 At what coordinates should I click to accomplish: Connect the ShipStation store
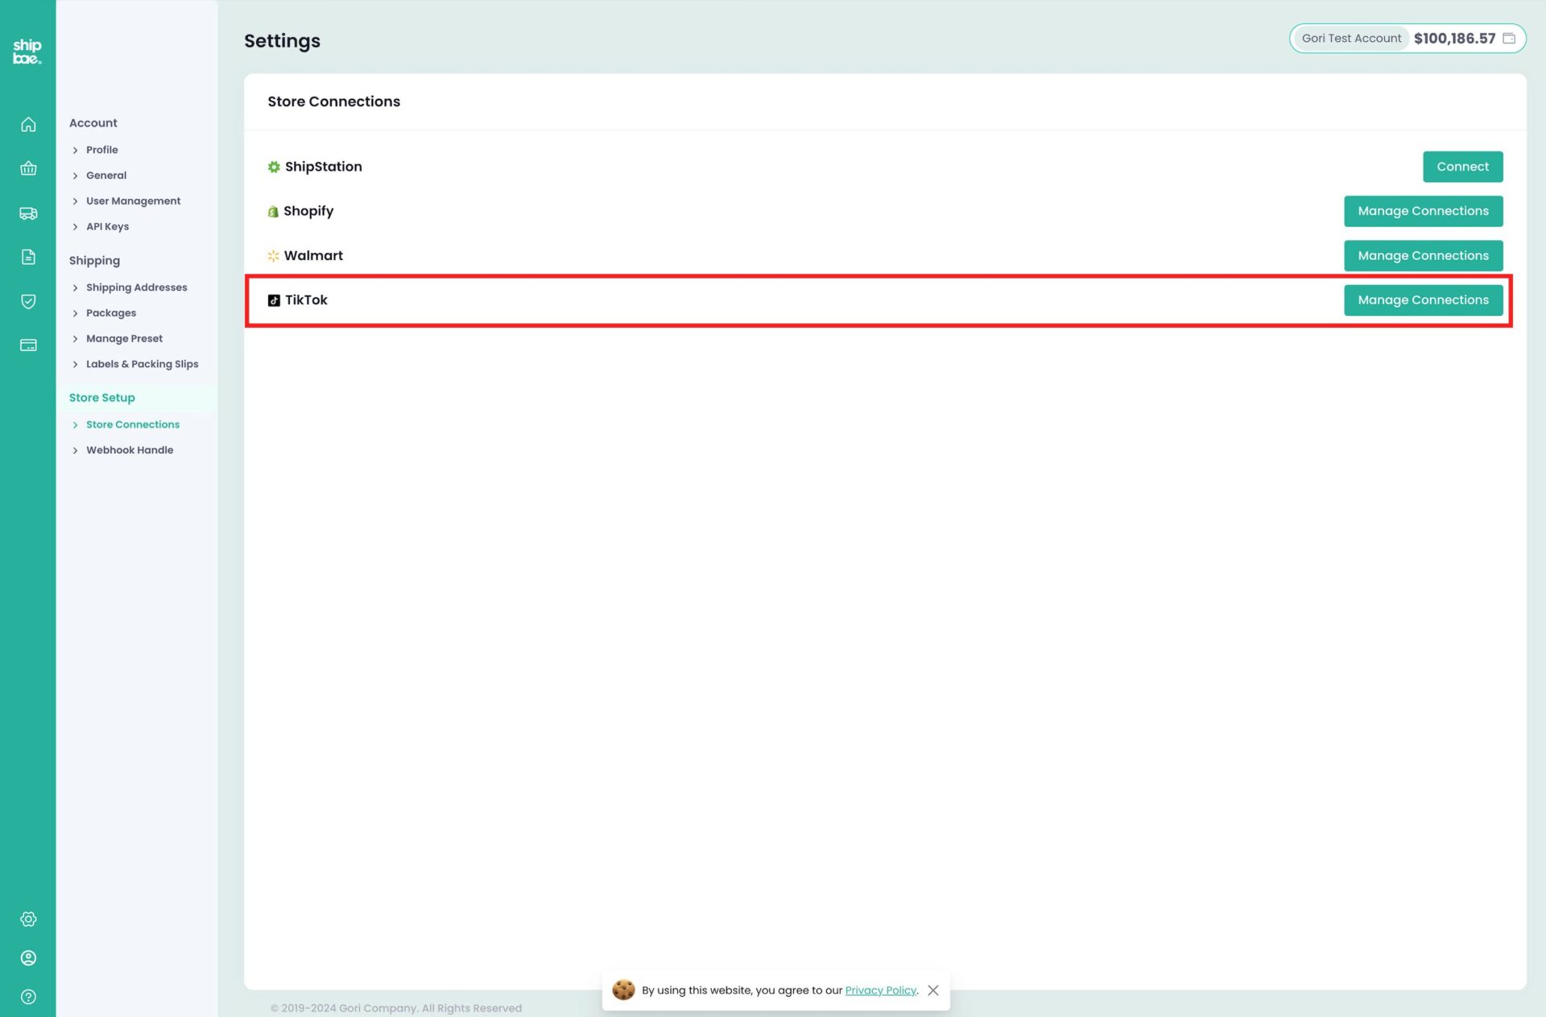click(x=1462, y=167)
